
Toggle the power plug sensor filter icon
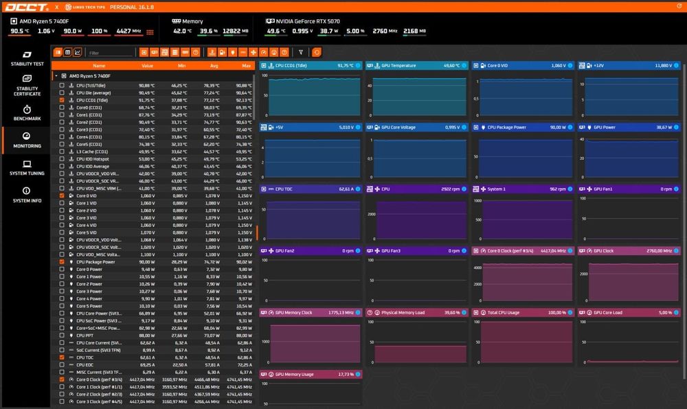(x=233, y=52)
